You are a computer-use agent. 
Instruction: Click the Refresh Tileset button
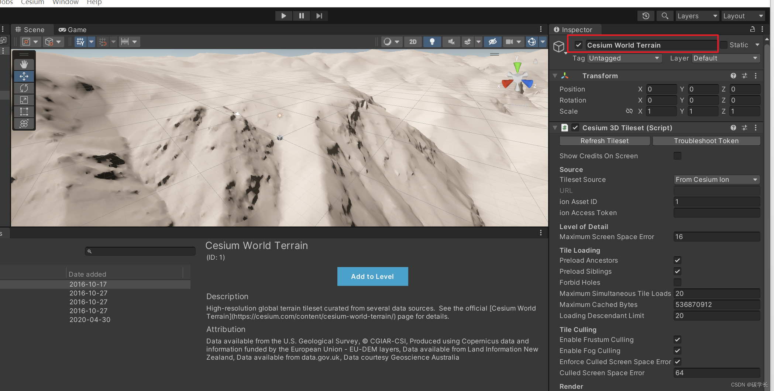click(605, 141)
